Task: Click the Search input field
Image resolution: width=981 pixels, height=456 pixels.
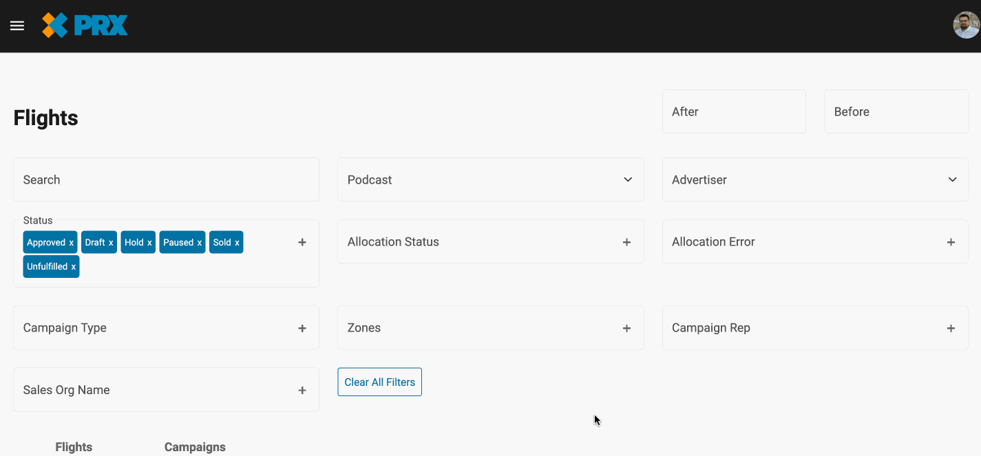Action: click(166, 180)
